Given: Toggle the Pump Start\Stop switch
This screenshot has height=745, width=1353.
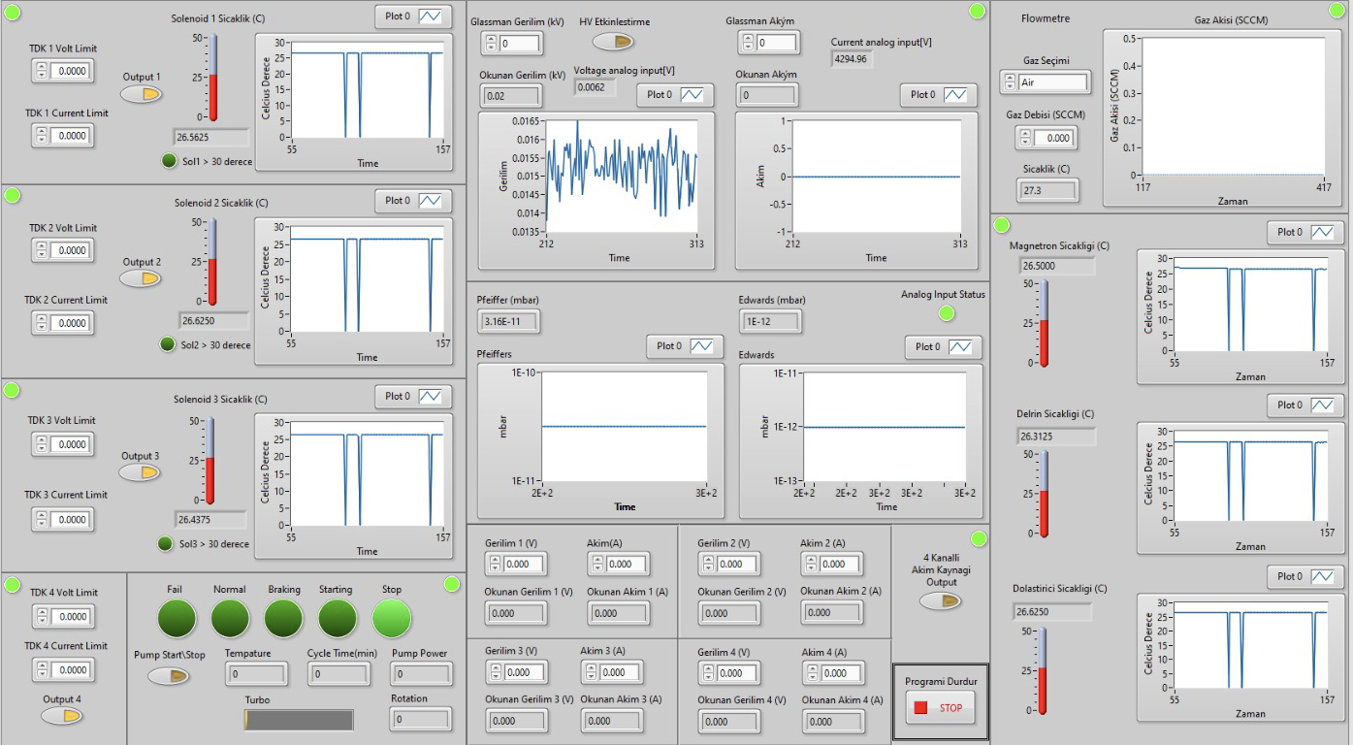Looking at the screenshot, I should [169, 675].
